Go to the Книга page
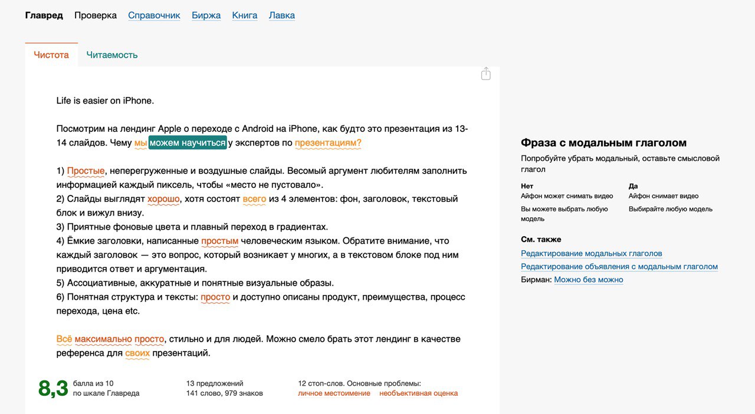Image resolution: width=755 pixels, height=414 pixels. [x=245, y=15]
